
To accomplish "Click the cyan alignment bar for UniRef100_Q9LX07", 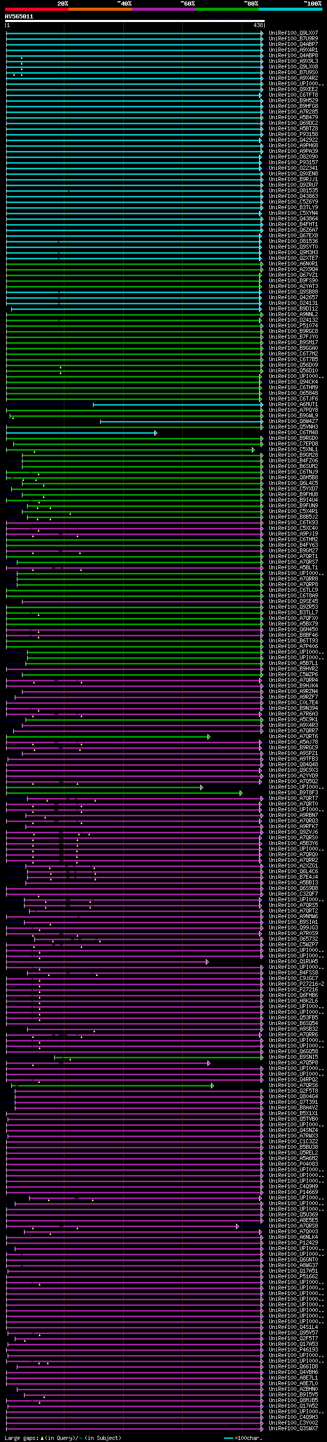I will click(134, 33).
